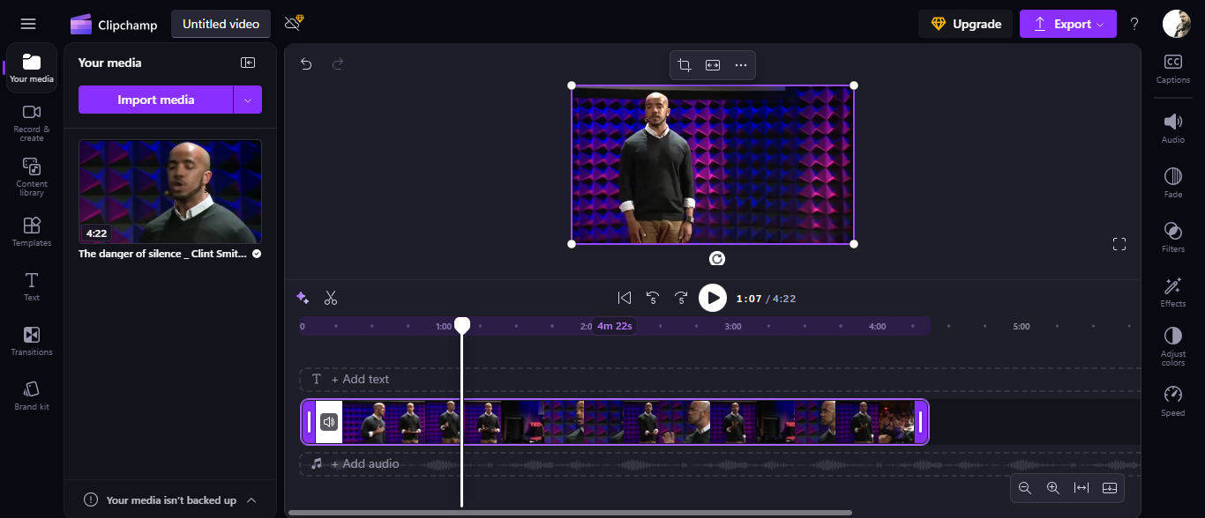Select the crop tool above the preview
Image resolution: width=1205 pixels, height=518 pixels.
(x=685, y=64)
